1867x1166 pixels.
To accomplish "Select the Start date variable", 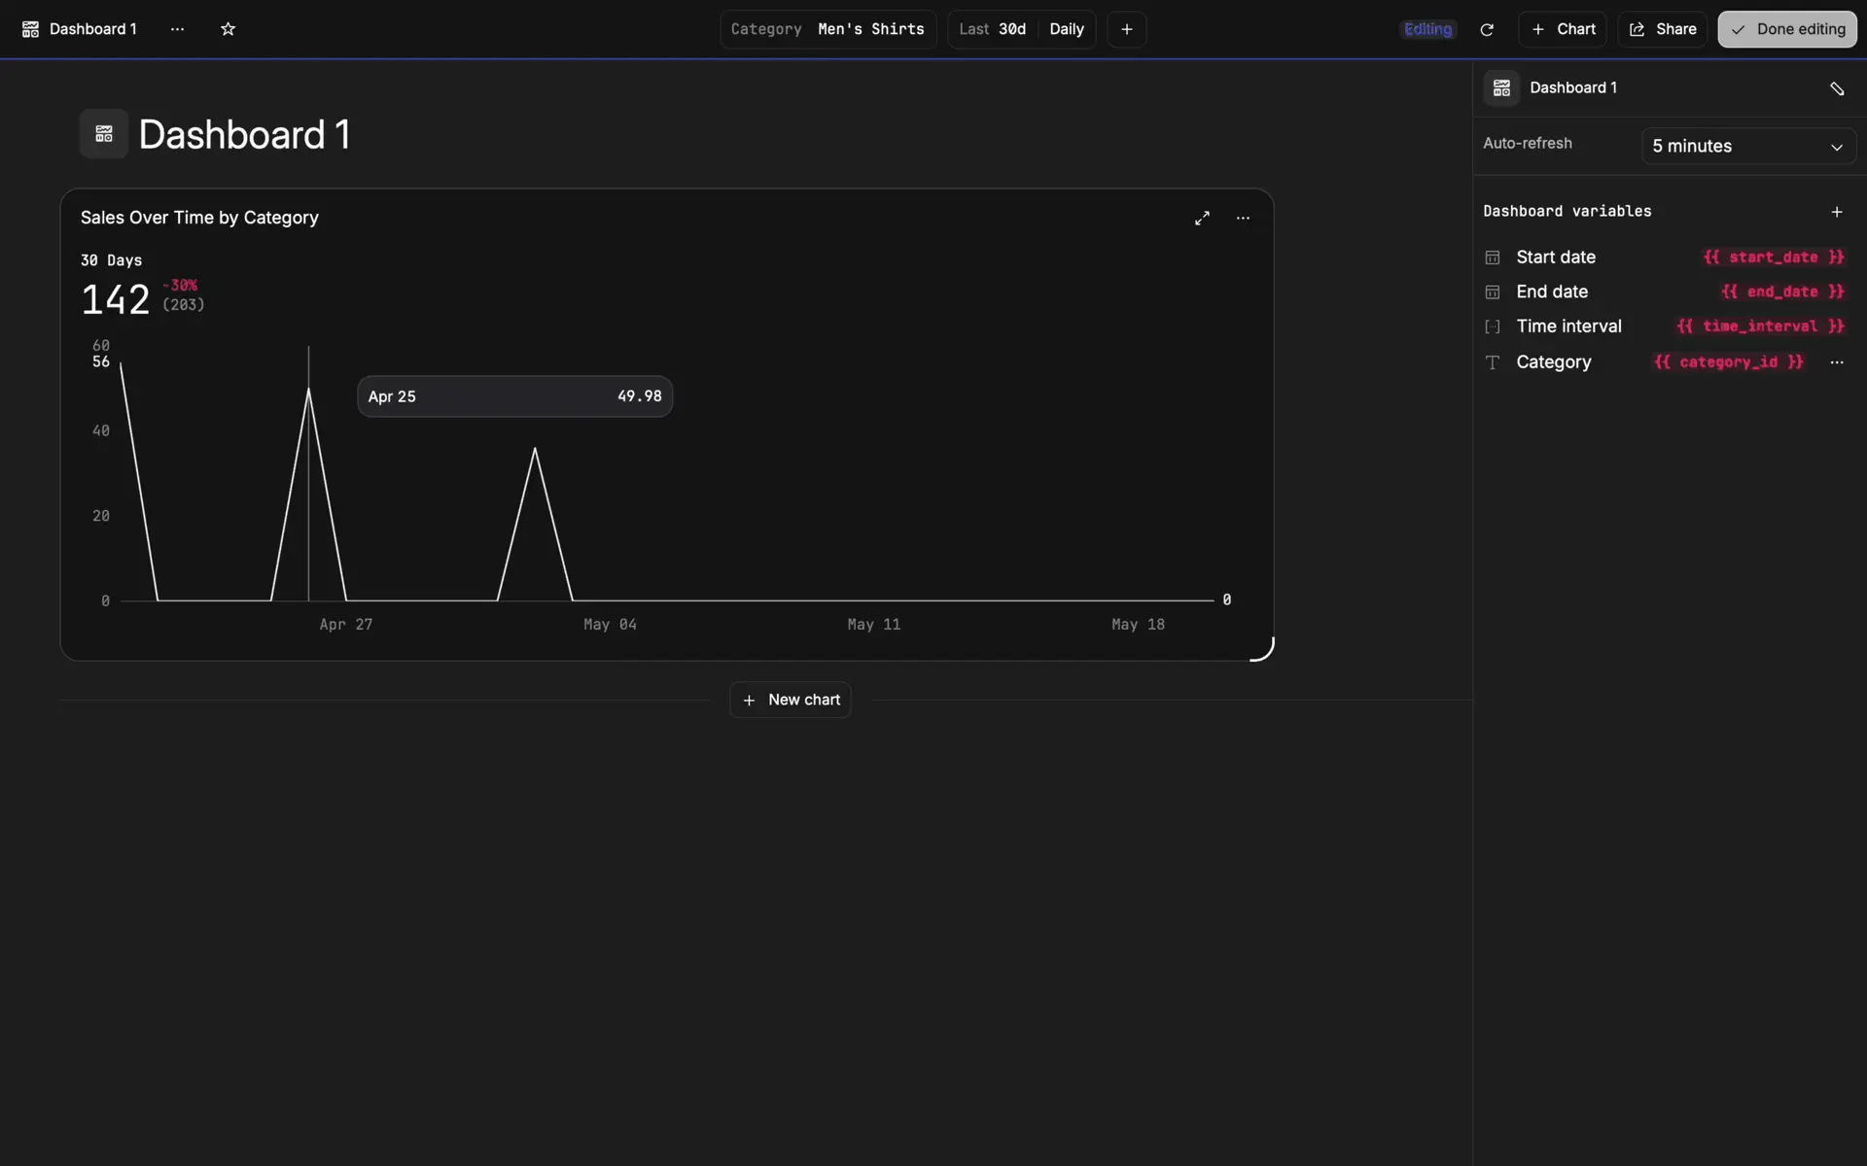I will coord(1555,257).
